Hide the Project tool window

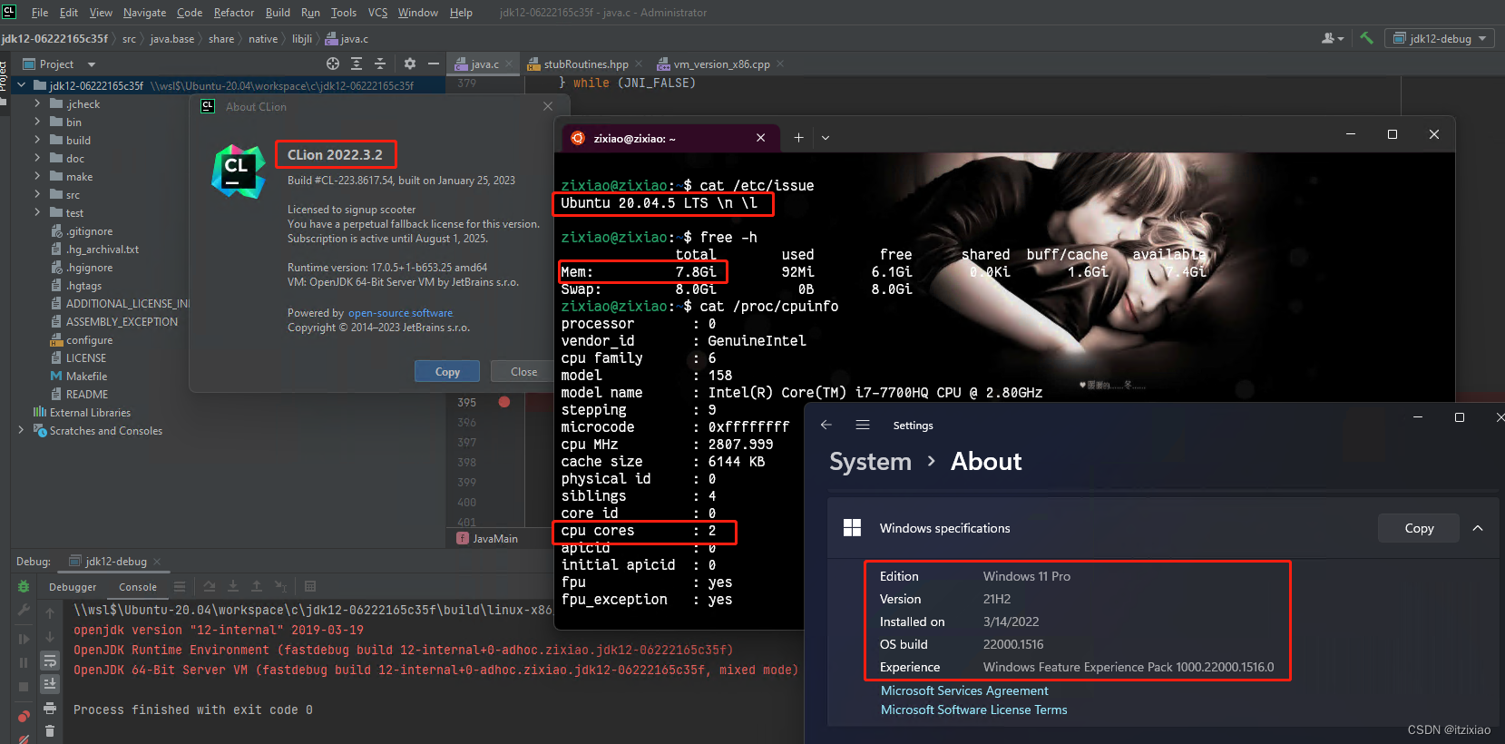point(434,64)
